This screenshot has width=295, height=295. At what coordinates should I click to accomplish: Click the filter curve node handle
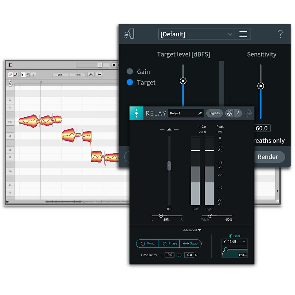(x=226, y=249)
